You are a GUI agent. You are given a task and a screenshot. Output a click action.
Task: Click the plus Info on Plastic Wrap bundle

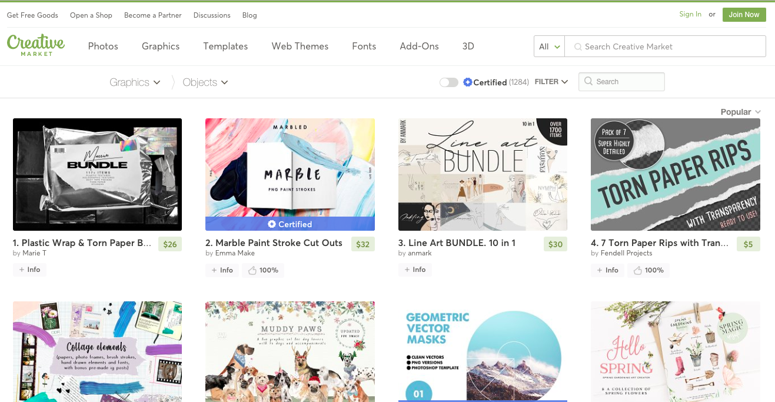29,270
